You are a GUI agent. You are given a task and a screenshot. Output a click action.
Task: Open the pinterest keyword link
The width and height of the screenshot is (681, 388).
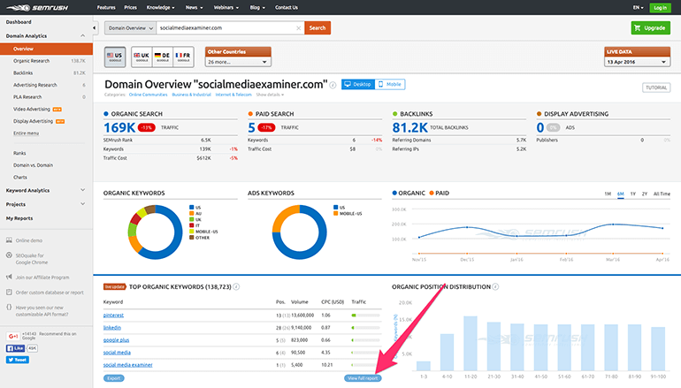pyautogui.click(x=113, y=316)
